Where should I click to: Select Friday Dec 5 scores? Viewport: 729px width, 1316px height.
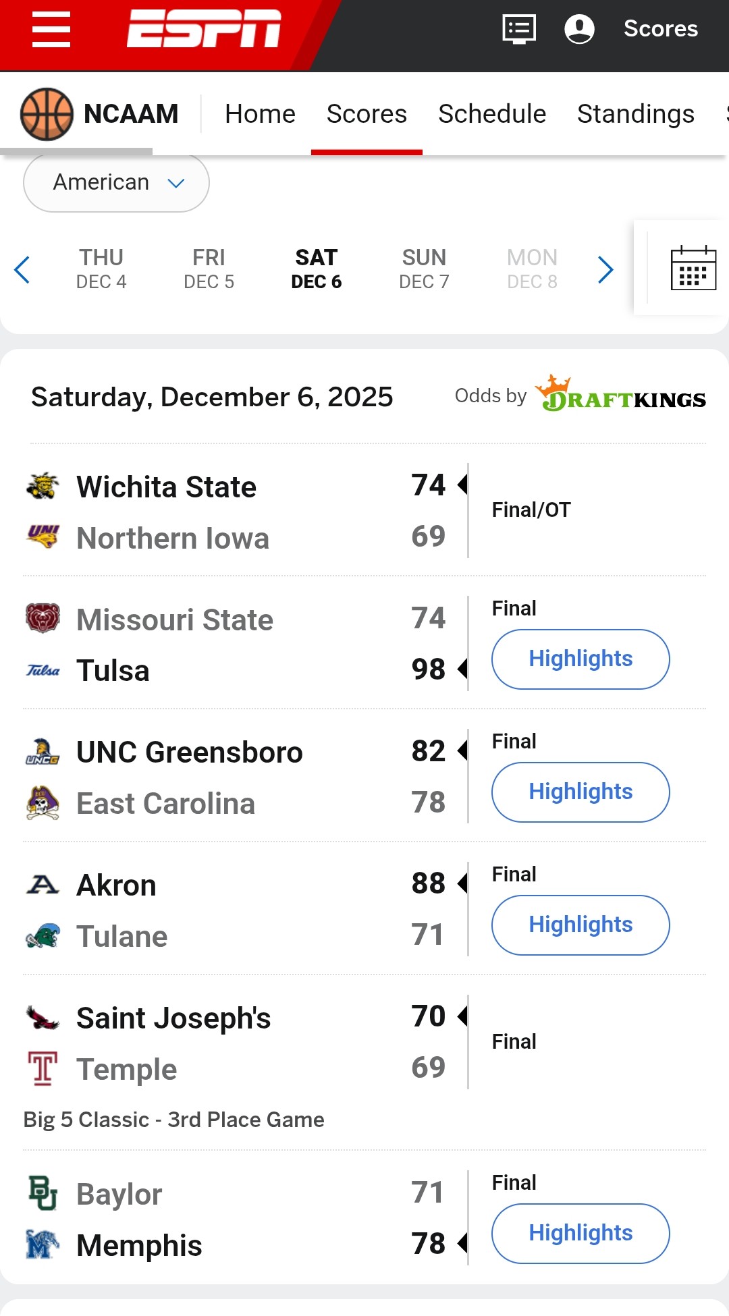point(209,269)
